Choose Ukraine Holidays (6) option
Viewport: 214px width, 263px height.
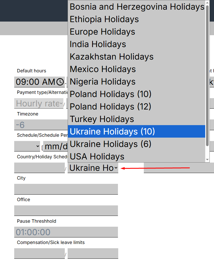[x=111, y=144]
